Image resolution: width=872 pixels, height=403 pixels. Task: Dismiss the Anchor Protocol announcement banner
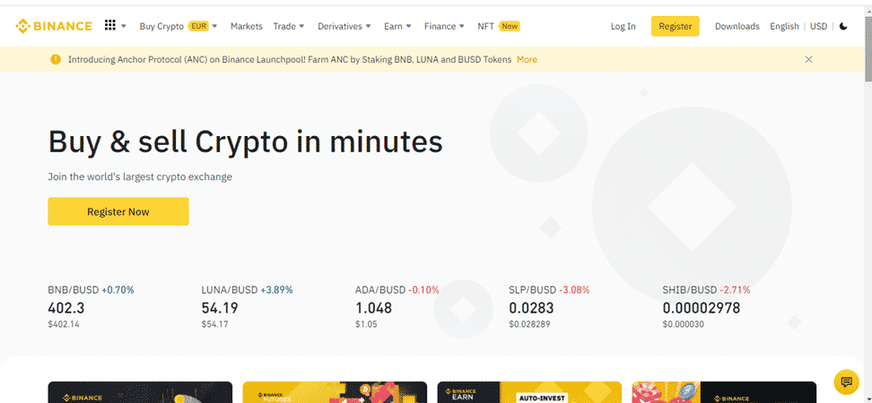point(808,59)
